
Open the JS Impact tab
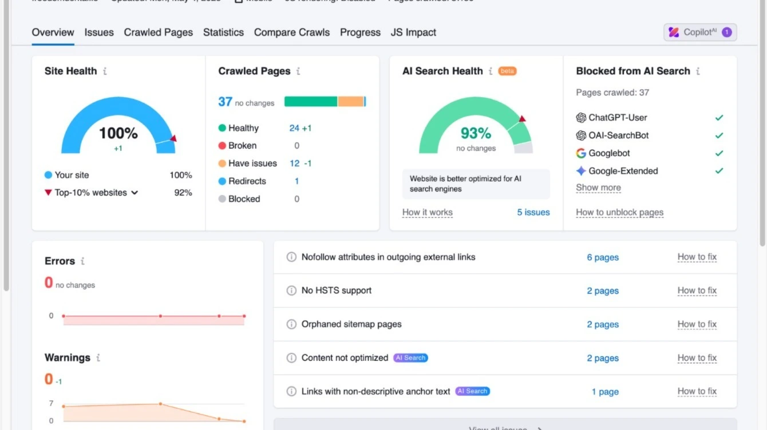point(413,33)
